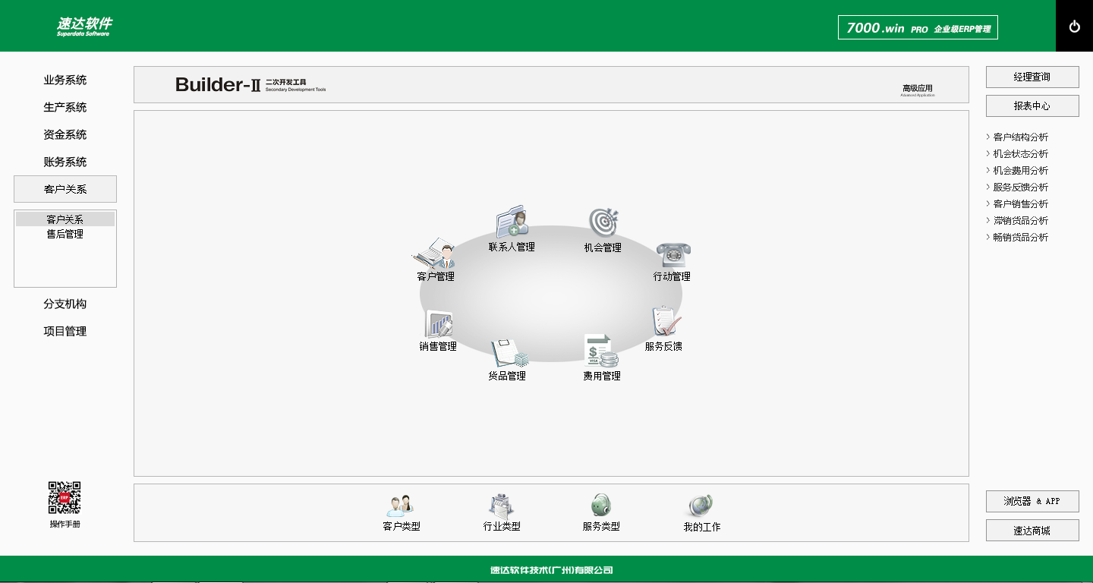Open the 客户管理 customer management icon
Viewport: 1093px width, 583px height.
point(435,254)
